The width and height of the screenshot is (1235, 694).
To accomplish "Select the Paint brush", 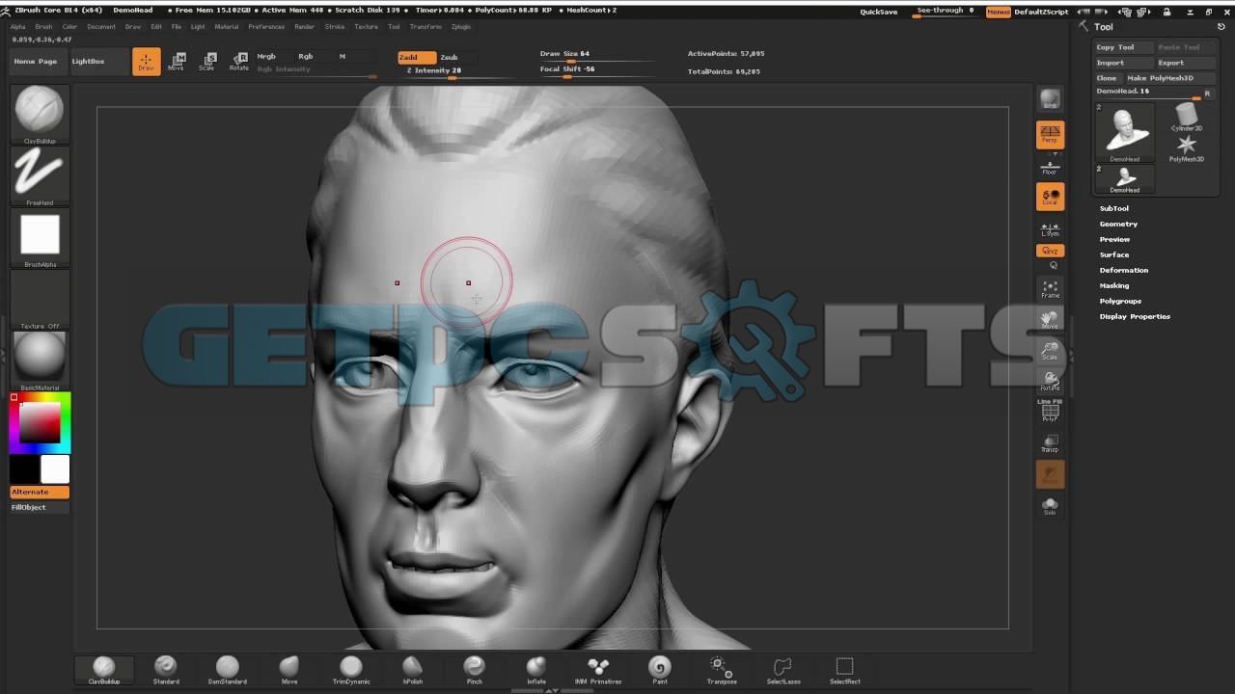I will (660, 669).
